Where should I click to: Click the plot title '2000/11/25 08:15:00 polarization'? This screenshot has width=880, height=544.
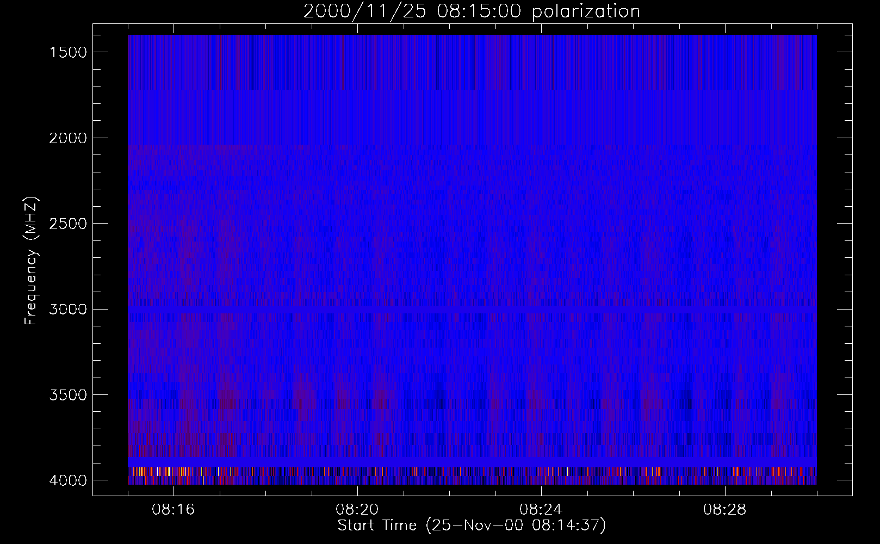click(472, 11)
